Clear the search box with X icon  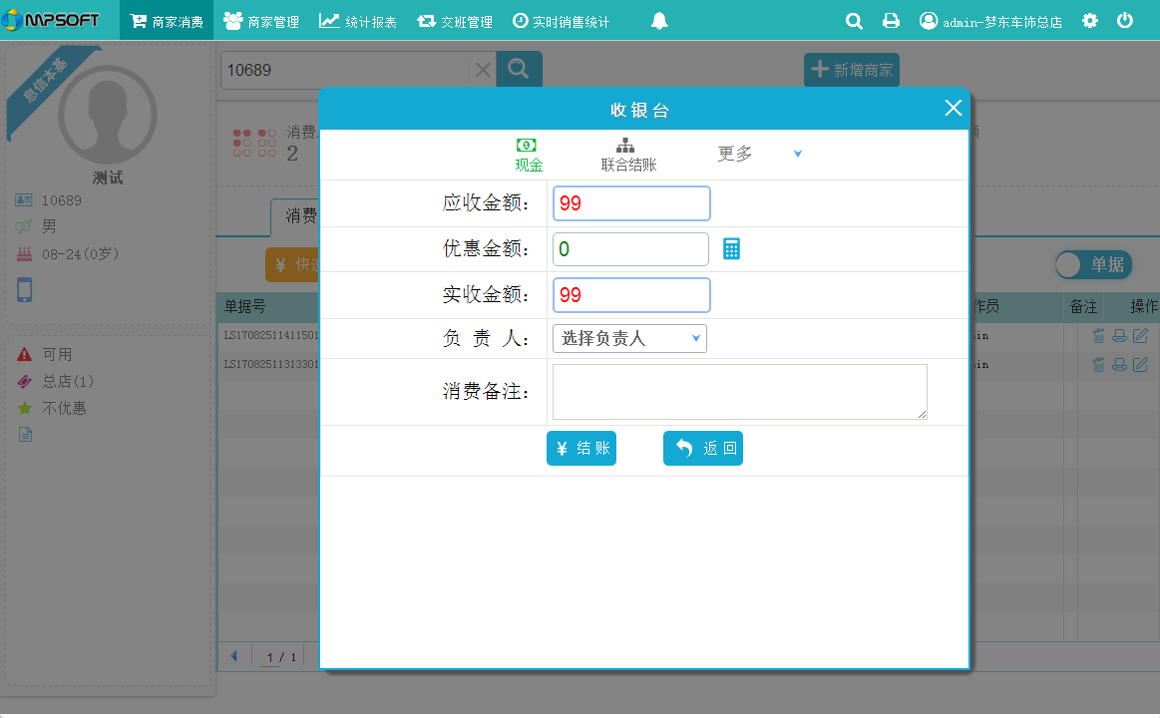(x=482, y=70)
